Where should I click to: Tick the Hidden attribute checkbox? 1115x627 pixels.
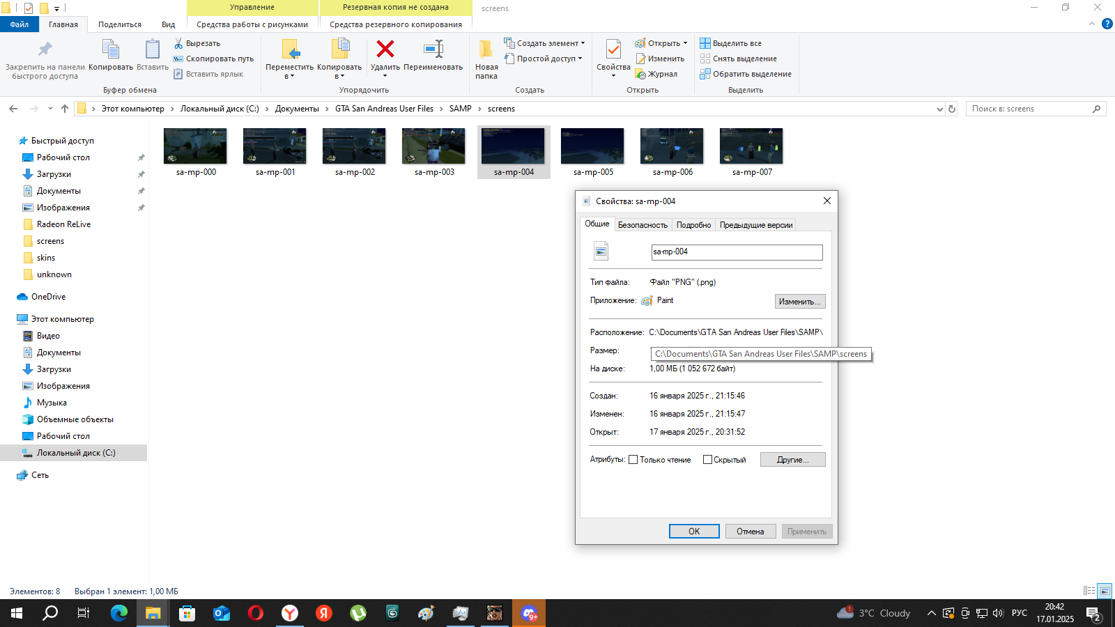(707, 460)
